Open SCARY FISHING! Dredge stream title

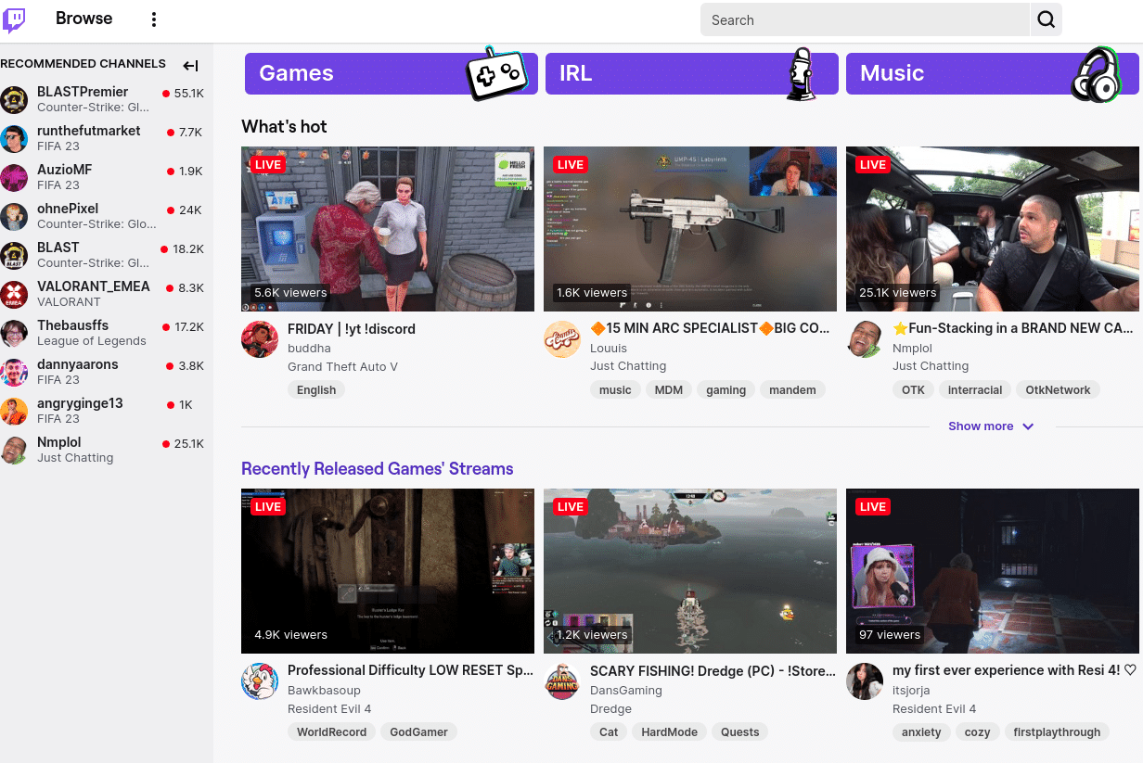[x=713, y=670]
